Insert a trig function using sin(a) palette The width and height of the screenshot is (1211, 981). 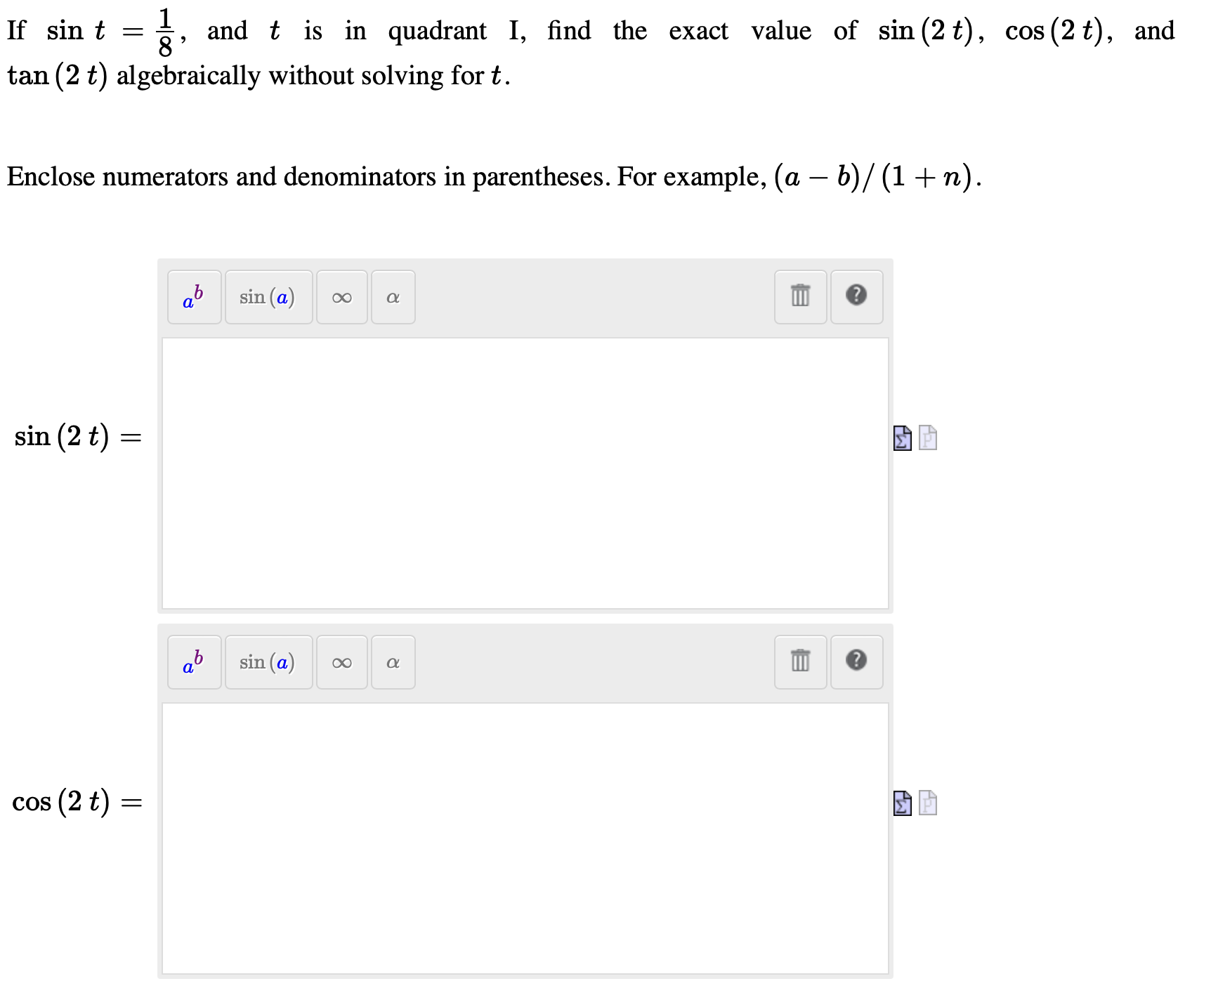click(x=268, y=297)
